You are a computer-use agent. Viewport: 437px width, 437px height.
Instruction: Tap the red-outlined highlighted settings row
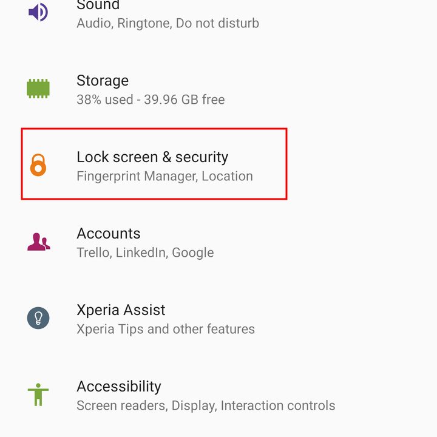click(x=154, y=164)
